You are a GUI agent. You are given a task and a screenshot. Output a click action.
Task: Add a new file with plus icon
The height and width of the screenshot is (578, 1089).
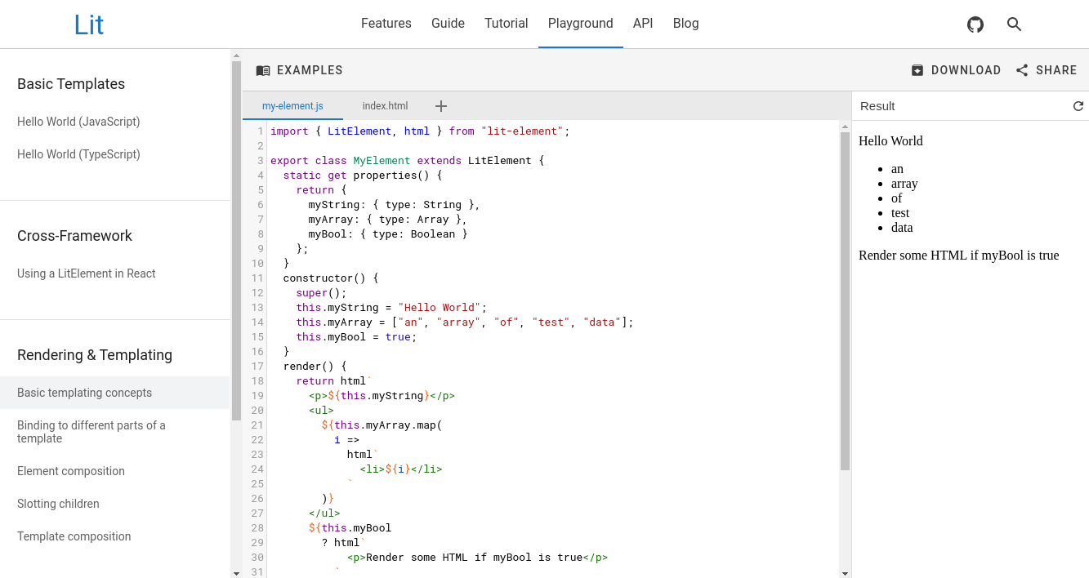441,106
